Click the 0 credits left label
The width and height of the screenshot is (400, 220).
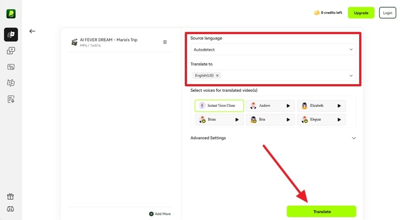(332, 13)
